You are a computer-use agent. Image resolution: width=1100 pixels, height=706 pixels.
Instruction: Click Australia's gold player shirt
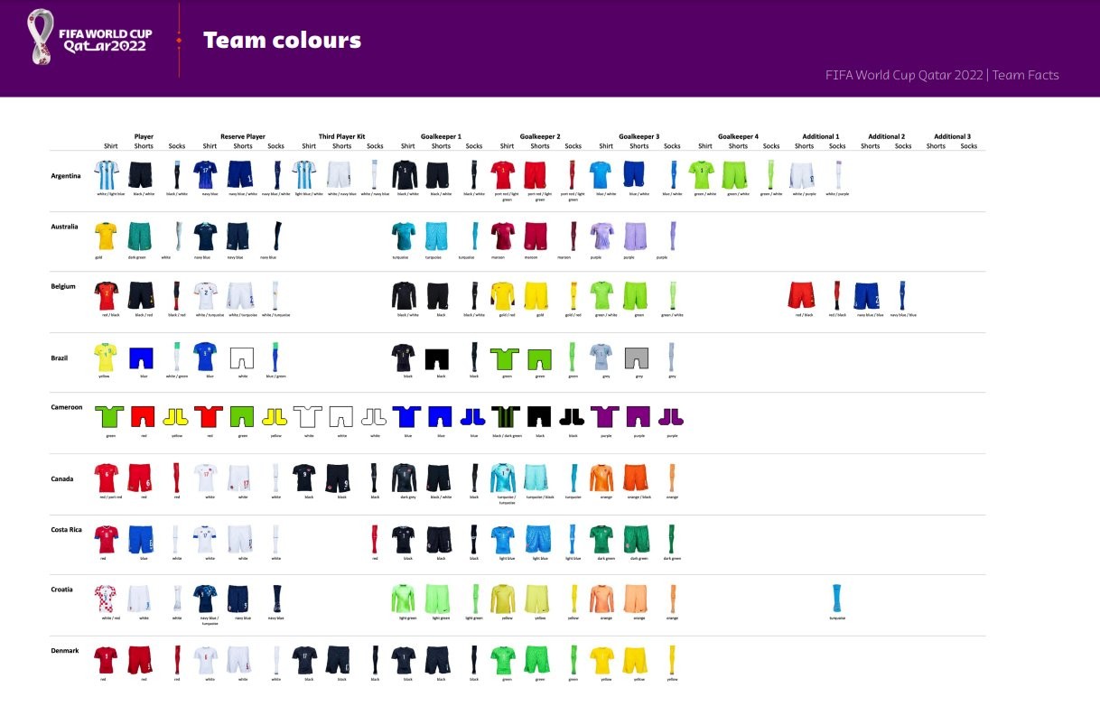(x=107, y=236)
